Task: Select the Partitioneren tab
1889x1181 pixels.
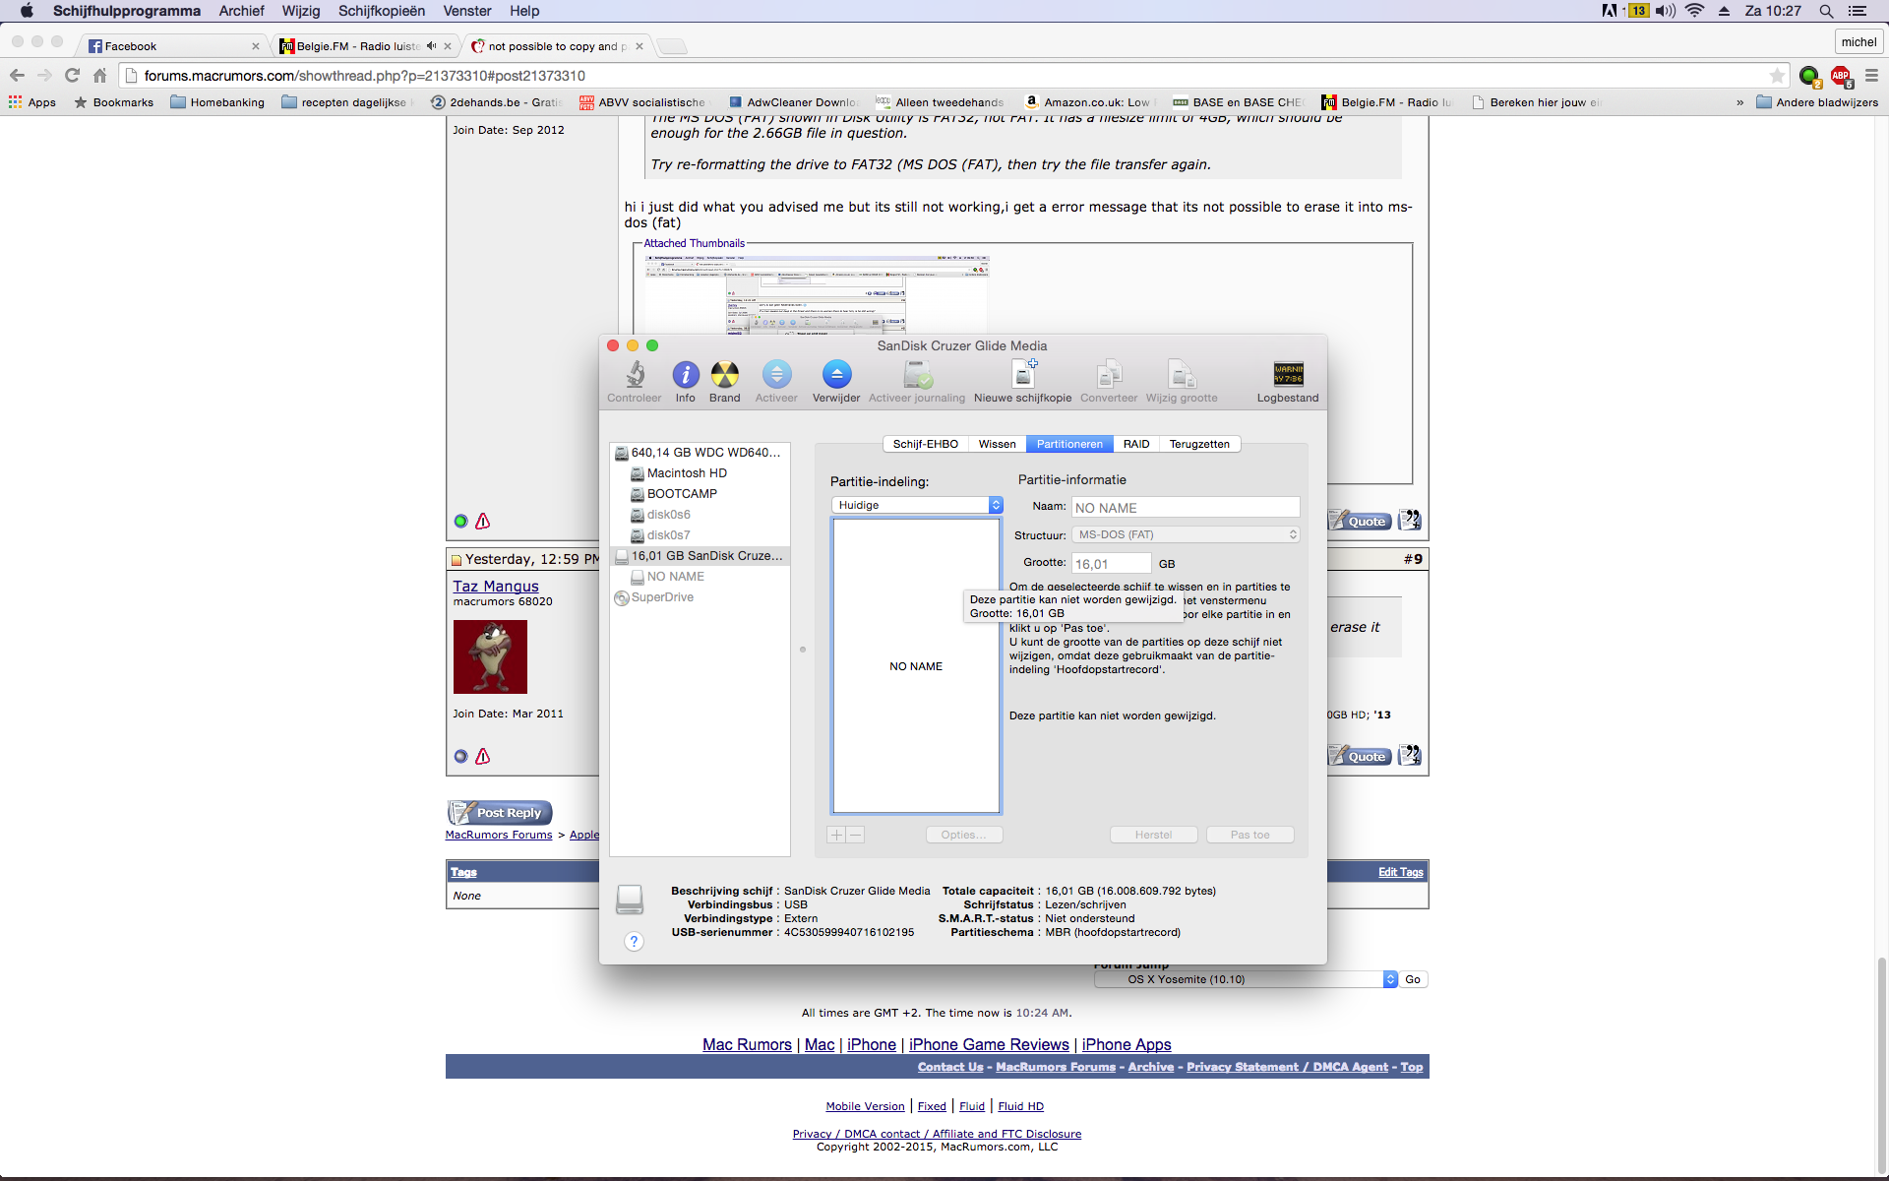Action: tap(1069, 444)
